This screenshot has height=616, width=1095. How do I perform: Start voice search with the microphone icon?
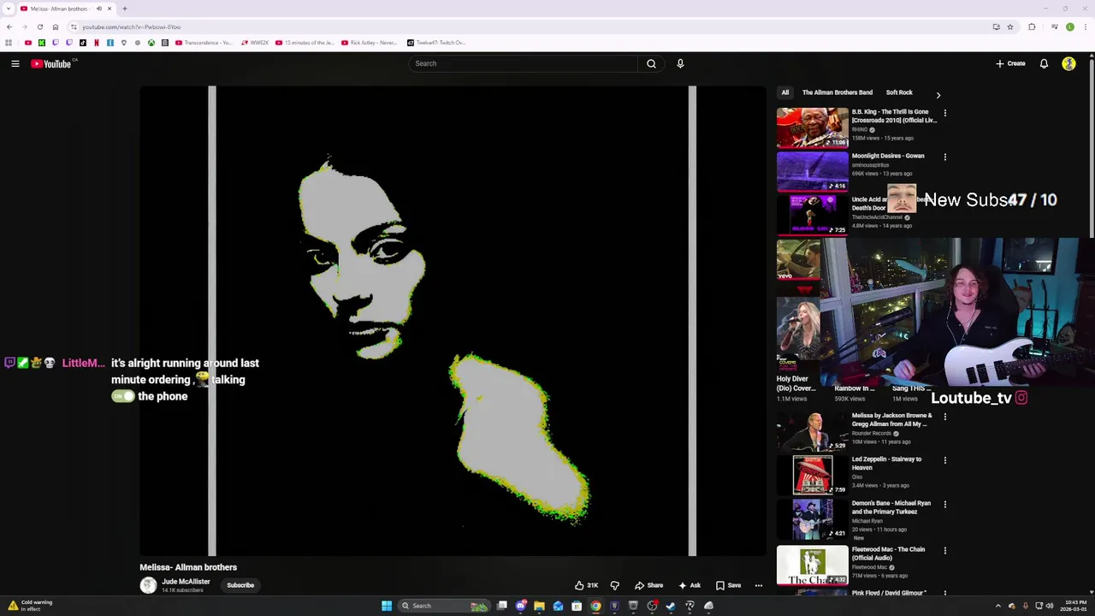pos(680,63)
